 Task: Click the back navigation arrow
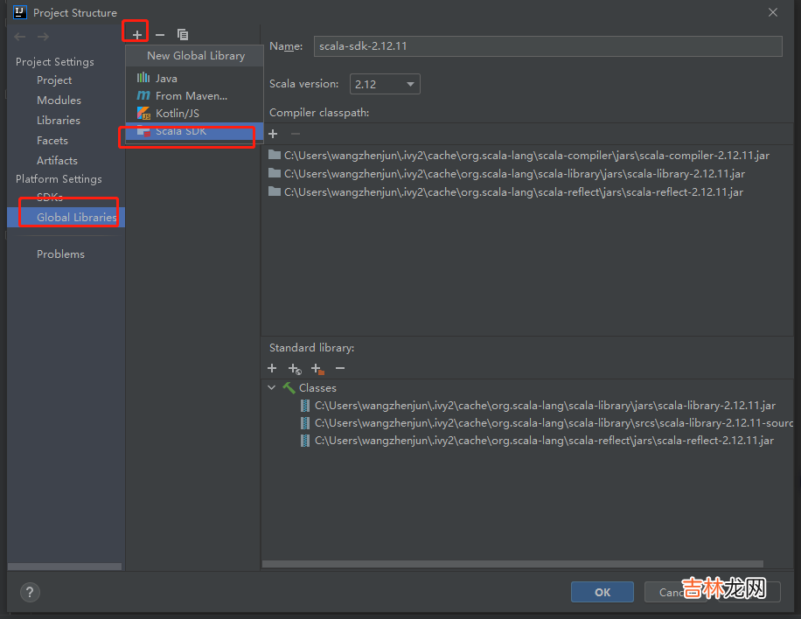[20, 37]
